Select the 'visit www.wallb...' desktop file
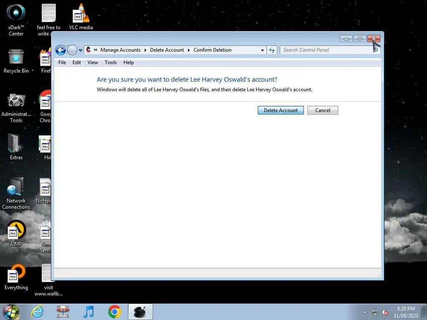This screenshot has width=427, height=320. coord(48,280)
